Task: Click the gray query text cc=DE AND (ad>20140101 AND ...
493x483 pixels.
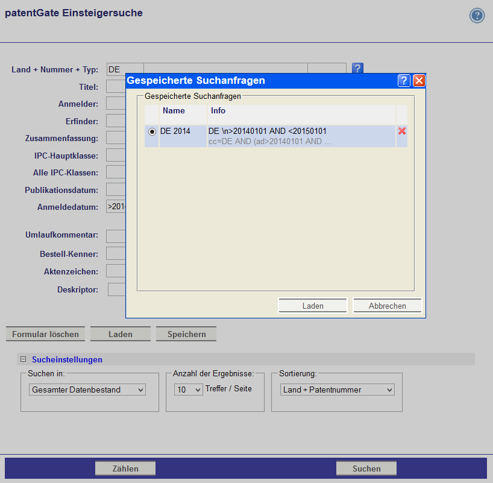Action: tap(269, 142)
